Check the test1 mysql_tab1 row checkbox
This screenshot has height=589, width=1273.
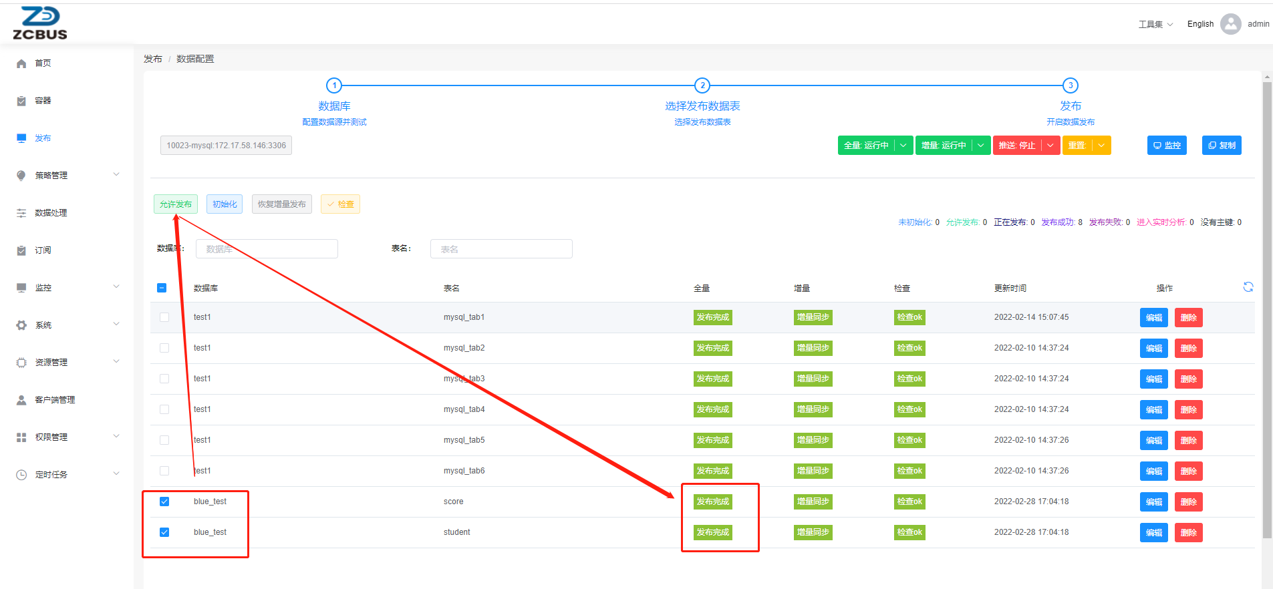point(164,317)
